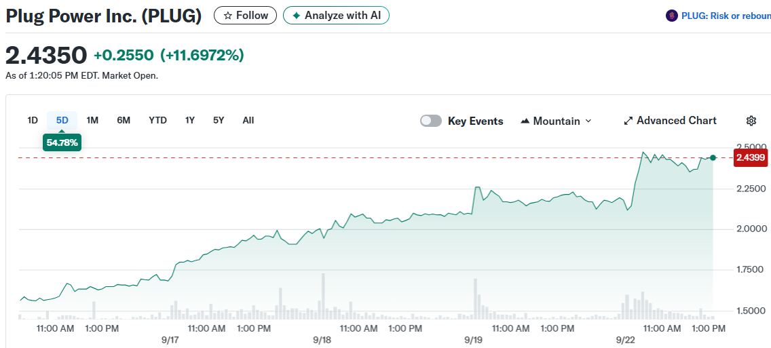Choose the 5Y range
771x348 pixels.
(219, 121)
